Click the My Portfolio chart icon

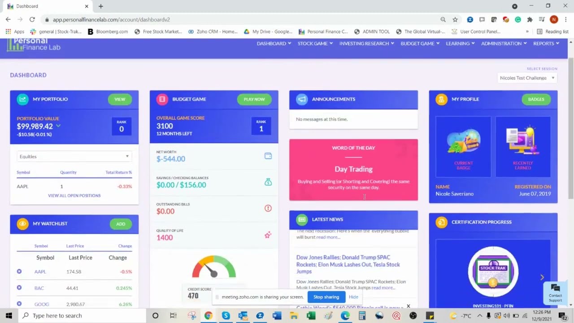pos(22,99)
